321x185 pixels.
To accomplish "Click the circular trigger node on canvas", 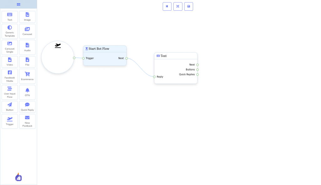I will pos(58,57).
